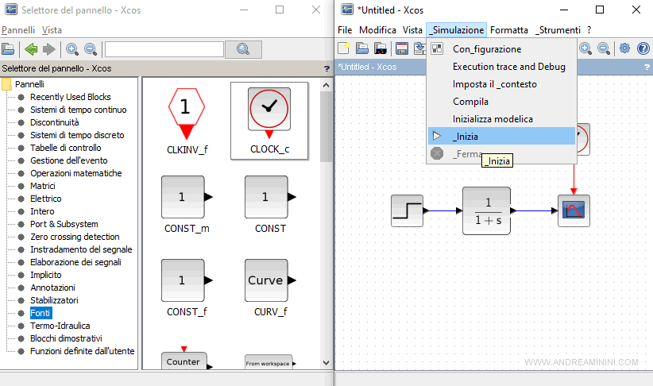Zoom out on the palette browser

[x=91, y=49]
